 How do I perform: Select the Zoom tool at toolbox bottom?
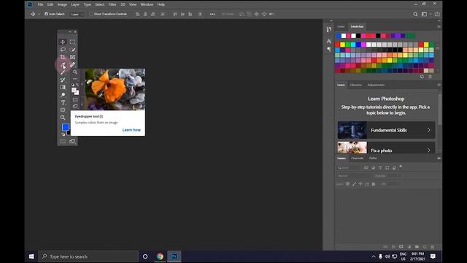pos(63,118)
